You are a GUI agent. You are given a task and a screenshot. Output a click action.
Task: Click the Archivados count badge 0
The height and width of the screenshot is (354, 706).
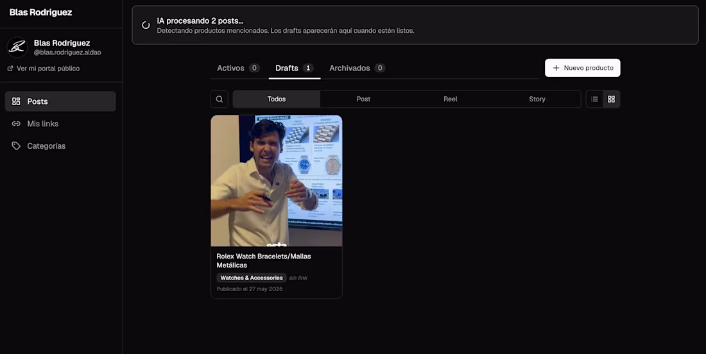click(x=379, y=68)
